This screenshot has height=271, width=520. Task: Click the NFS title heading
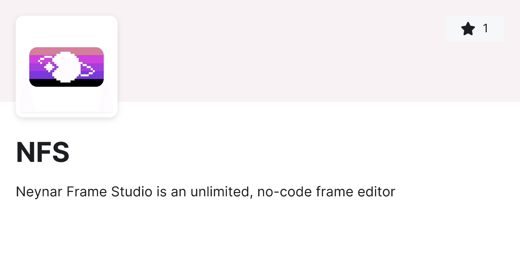click(43, 152)
